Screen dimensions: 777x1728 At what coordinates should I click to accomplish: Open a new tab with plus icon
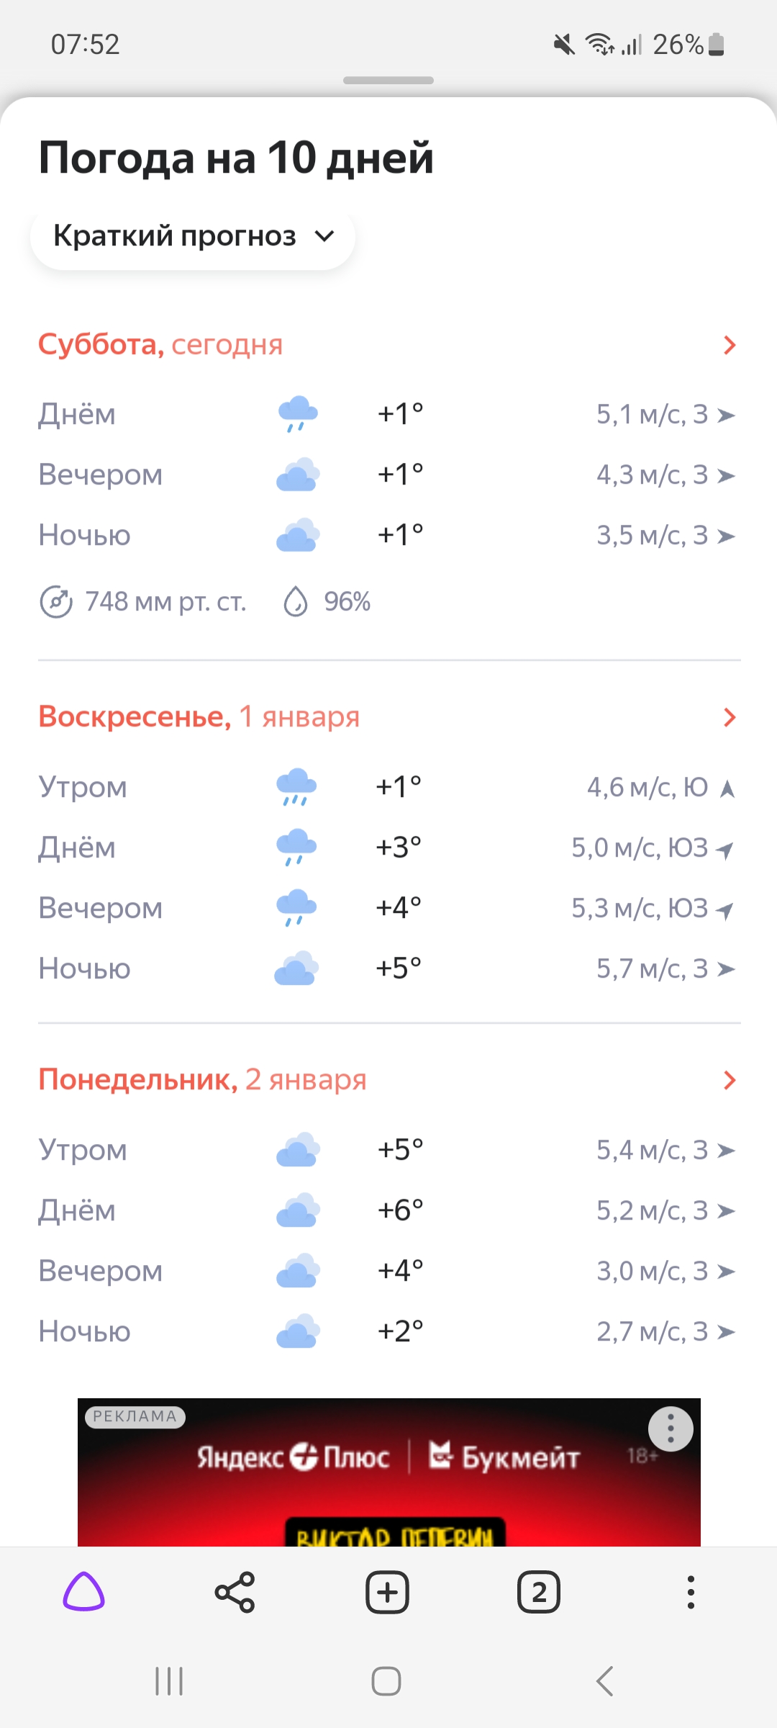coord(387,1592)
